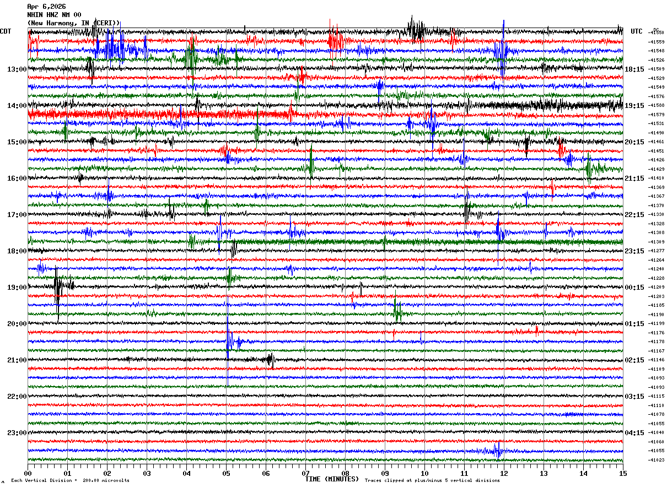Screen dimensions: 667x488
Task: Click the "20:15" UTC time label
Action: click(x=634, y=142)
